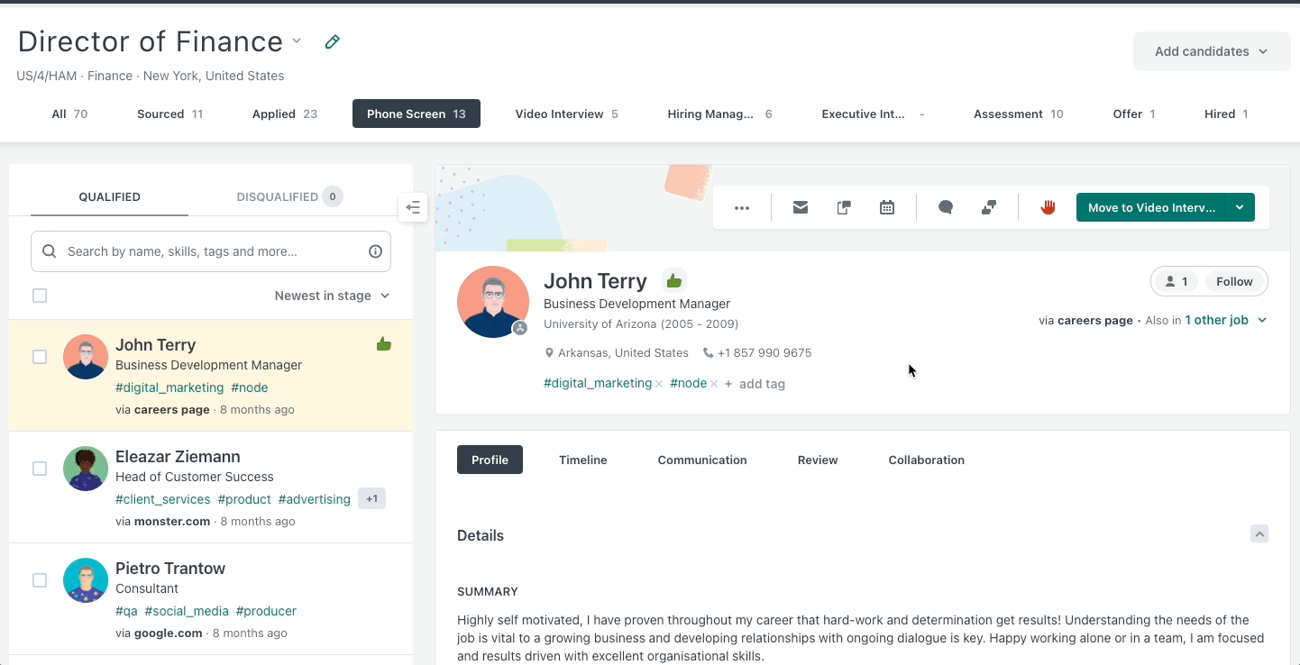Check the checkbox next to John Terry
Image resolution: width=1300 pixels, height=665 pixels.
coord(40,357)
